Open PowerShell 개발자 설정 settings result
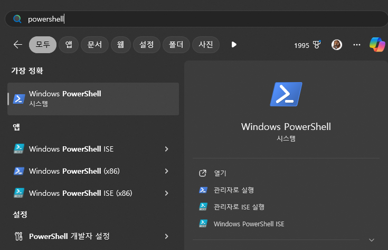 tap(93, 236)
